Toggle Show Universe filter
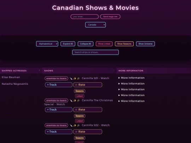191x143 pixels. 145,44
